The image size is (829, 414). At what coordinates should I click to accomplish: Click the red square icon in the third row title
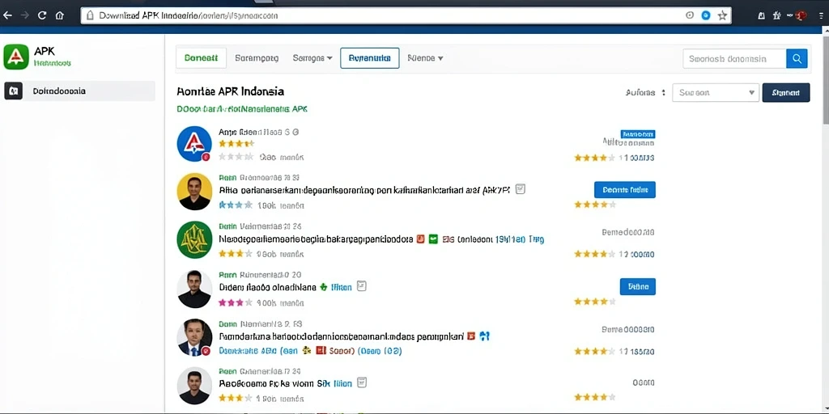pos(421,239)
